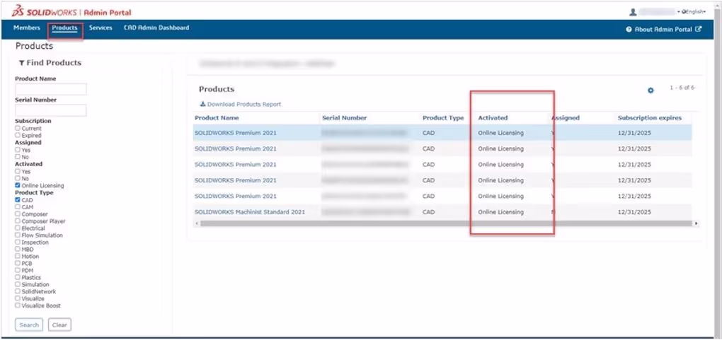
Task: Sort by Assigned column header
Action: [566, 118]
